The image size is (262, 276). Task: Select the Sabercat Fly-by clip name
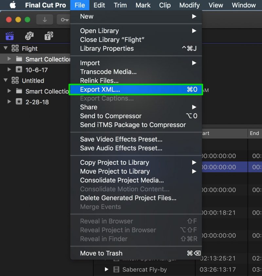pos(144,269)
